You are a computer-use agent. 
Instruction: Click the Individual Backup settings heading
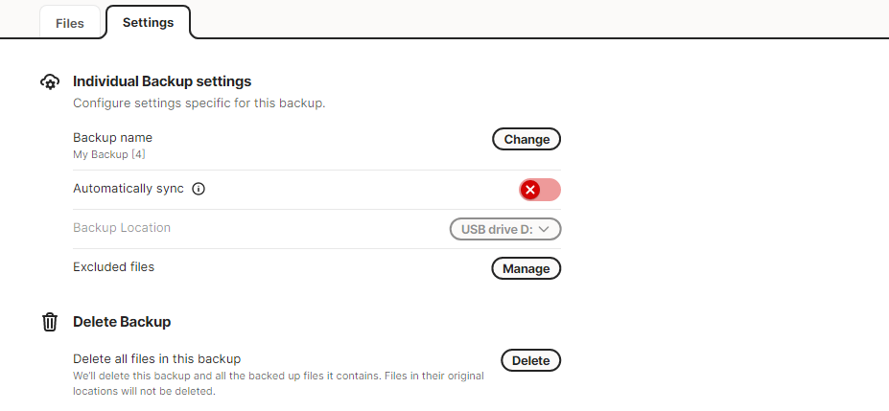pos(162,81)
